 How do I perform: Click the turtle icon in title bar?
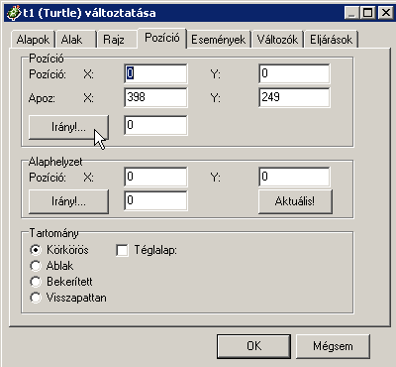click(14, 13)
